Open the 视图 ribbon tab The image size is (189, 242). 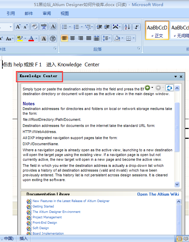point(65,14)
